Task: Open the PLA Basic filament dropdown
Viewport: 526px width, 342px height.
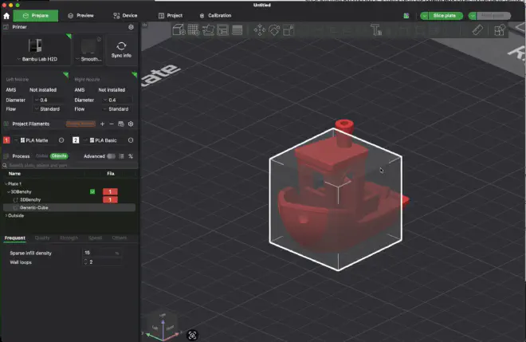Action: tap(104, 140)
